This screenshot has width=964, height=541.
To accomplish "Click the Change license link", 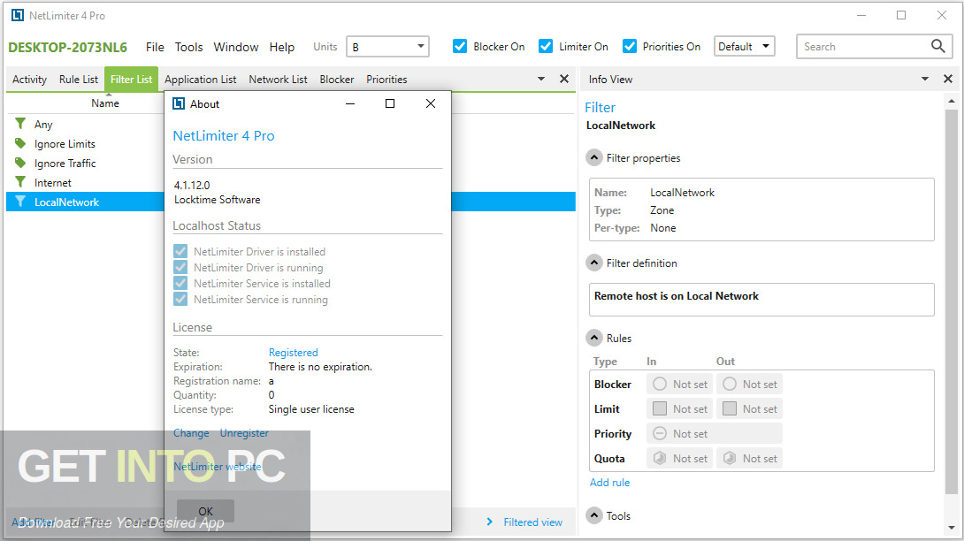I will (191, 433).
